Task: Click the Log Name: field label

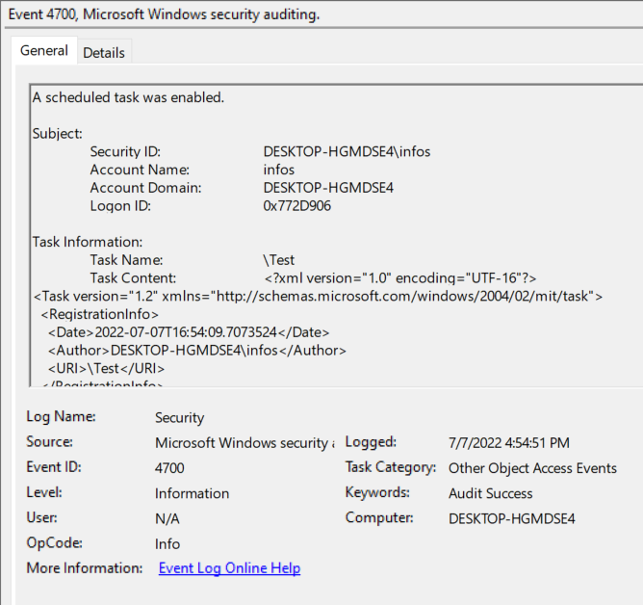Action: pyautogui.click(x=61, y=416)
